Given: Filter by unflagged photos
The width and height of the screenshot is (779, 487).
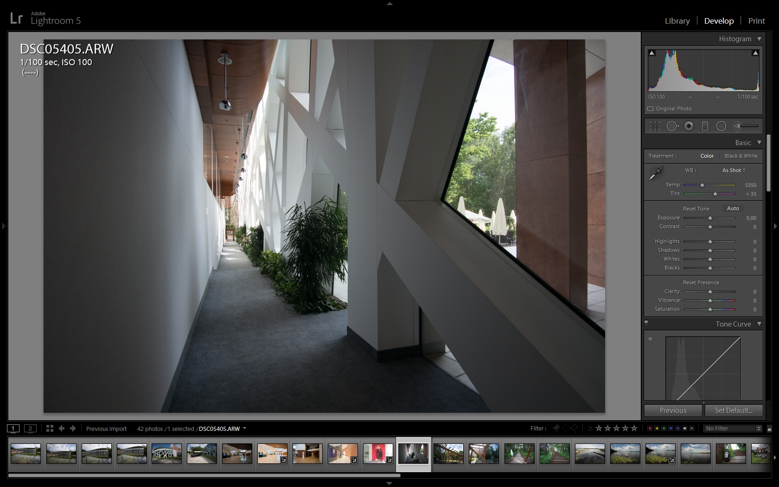Looking at the screenshot, I should tap(565, 428).
